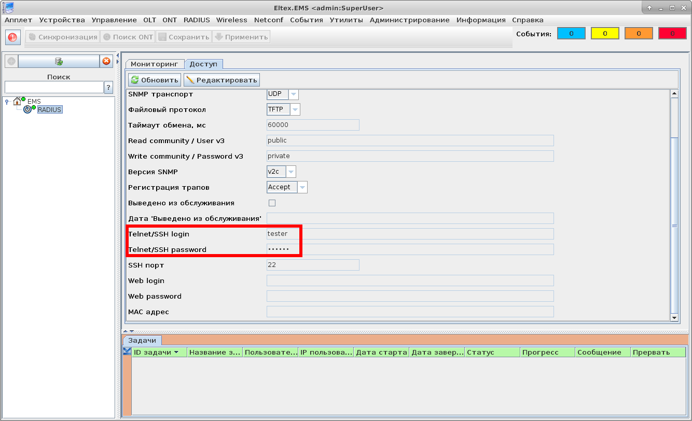Open the Управление menu
Screen dimensions: 692x421
114,20
